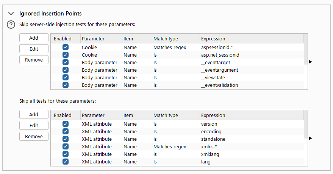Click the arrow beside the server-side injection table
The height and width of the screenshot is (174, 333).
[x=310, y=62]
